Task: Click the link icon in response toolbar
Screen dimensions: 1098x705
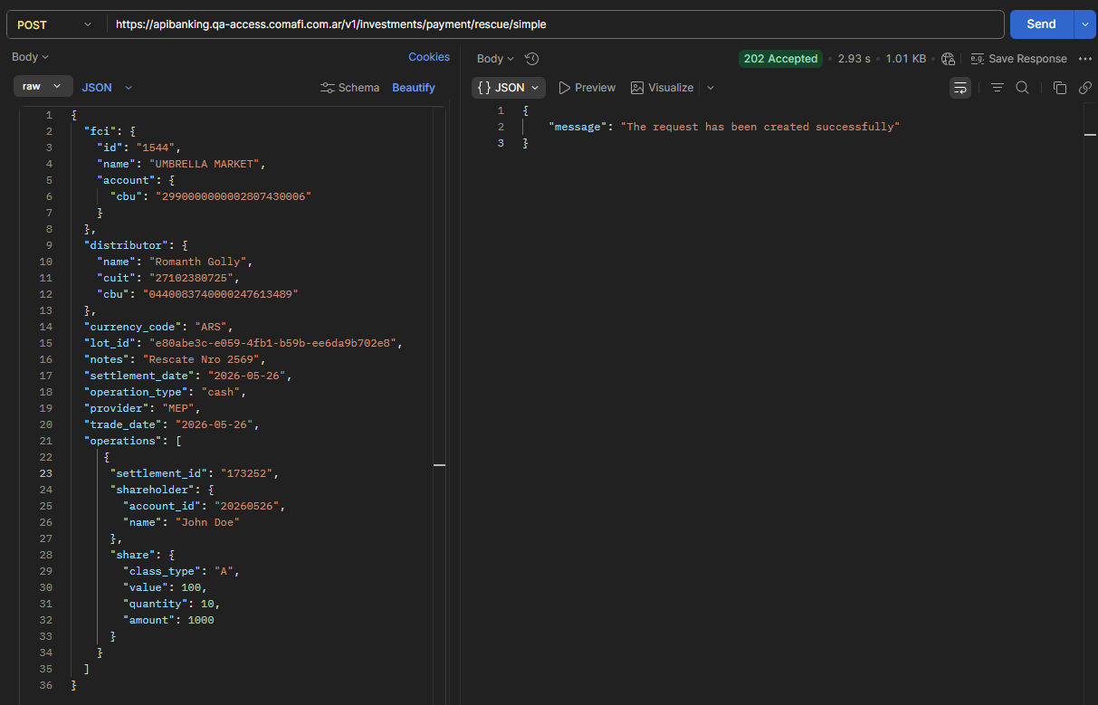Action: [1084, 88]
